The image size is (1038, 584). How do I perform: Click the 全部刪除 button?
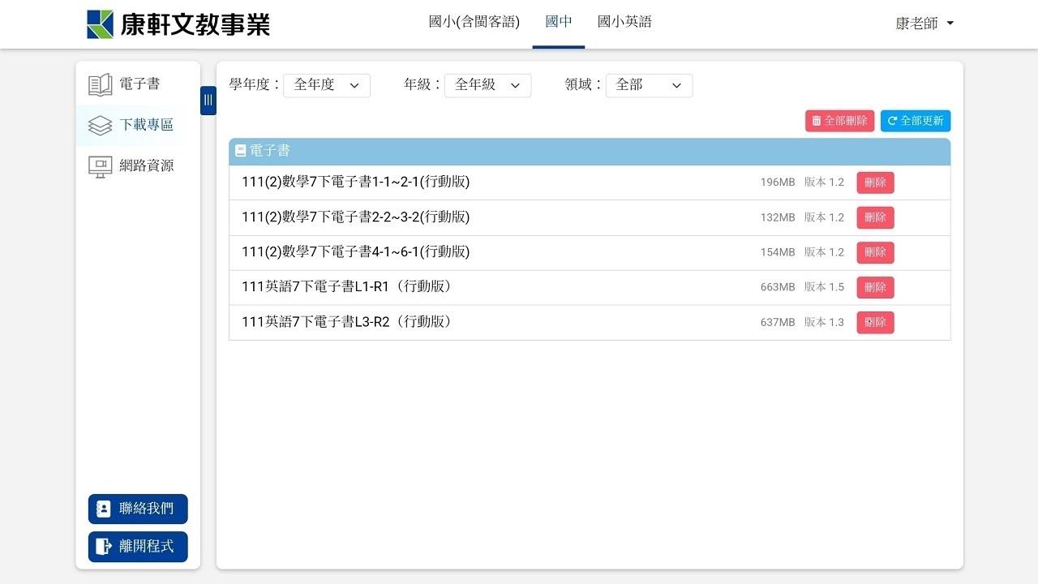(x=839, y=121)
